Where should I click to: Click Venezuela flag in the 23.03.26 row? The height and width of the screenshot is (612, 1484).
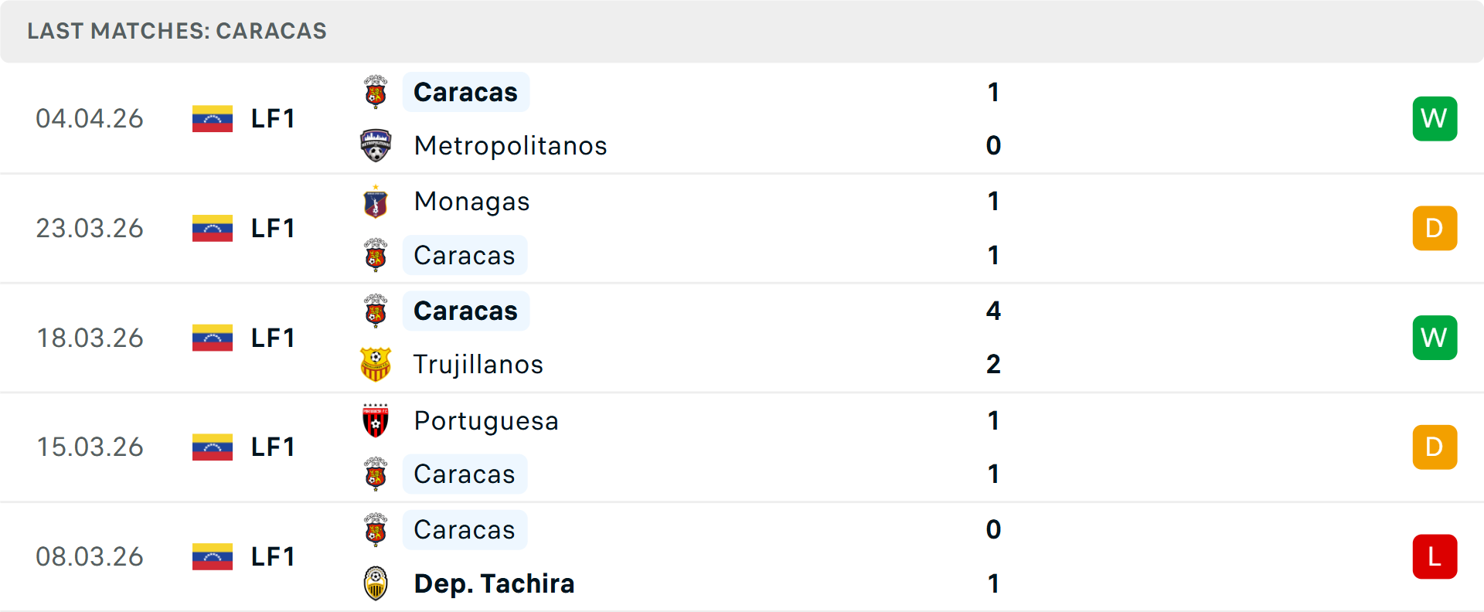[x=213, y=228]
